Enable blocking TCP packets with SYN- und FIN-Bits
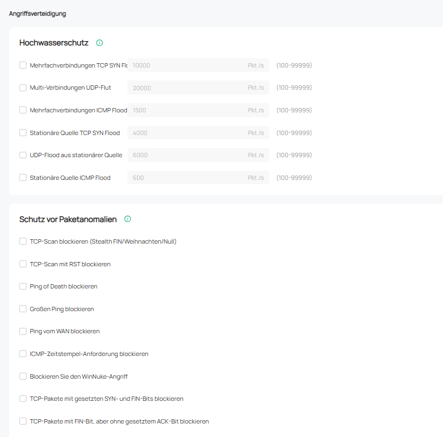This screenshot has height=437, width=443. point(23,399)
